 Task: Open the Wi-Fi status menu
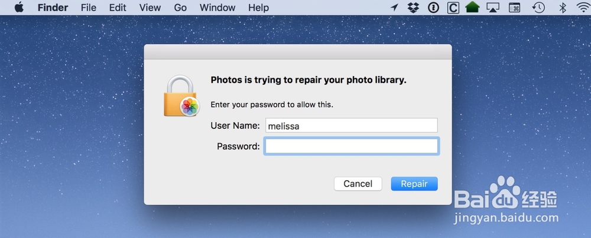583,8
